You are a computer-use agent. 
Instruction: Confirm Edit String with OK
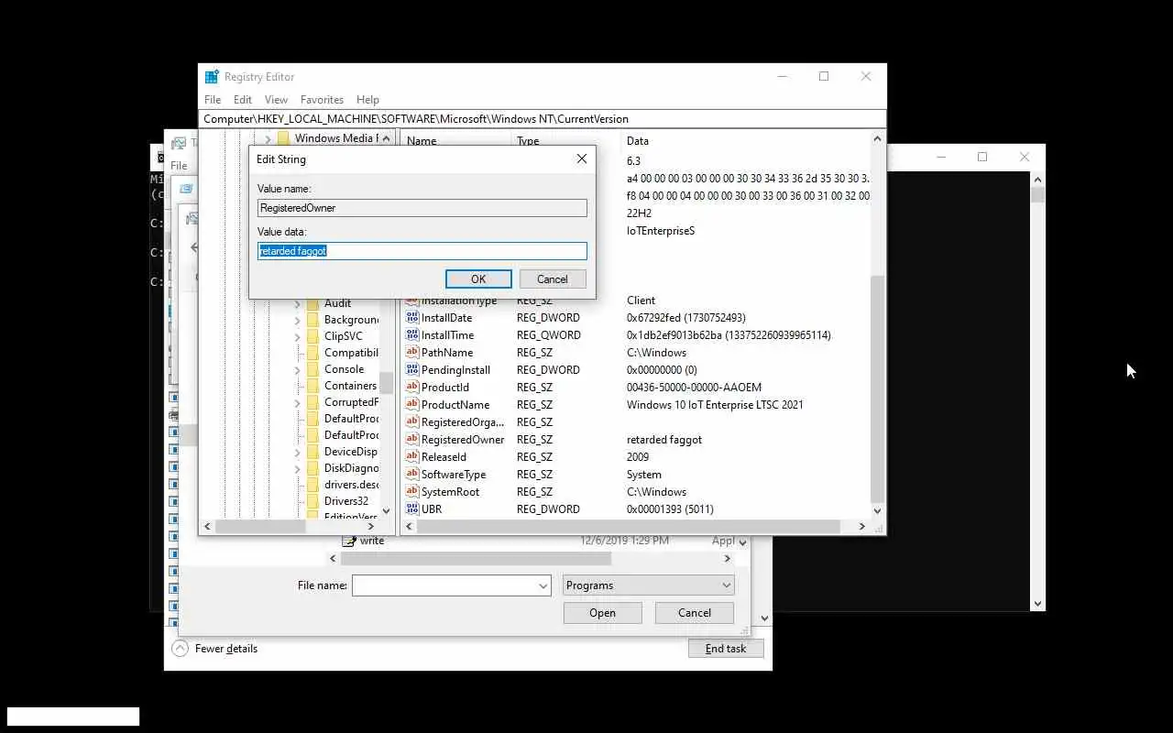tap(478, 279)
